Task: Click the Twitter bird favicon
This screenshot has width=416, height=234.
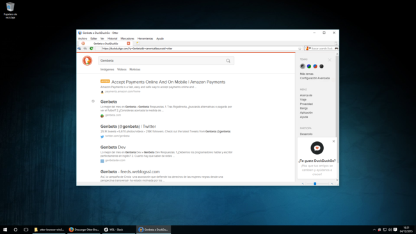Action: tap(102, 136)
